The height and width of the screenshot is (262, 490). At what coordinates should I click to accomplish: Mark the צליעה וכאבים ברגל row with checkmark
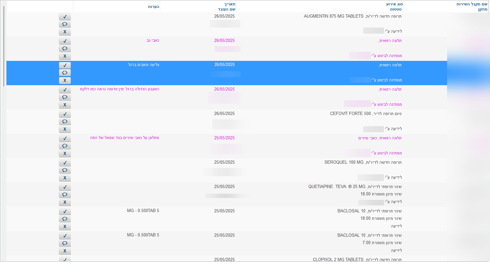coord(65,65)
